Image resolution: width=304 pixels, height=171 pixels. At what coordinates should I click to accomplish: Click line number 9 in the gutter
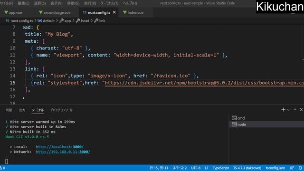click(14, 41)
